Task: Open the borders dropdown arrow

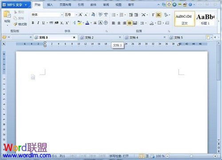Action: click(x=163, y=23)
